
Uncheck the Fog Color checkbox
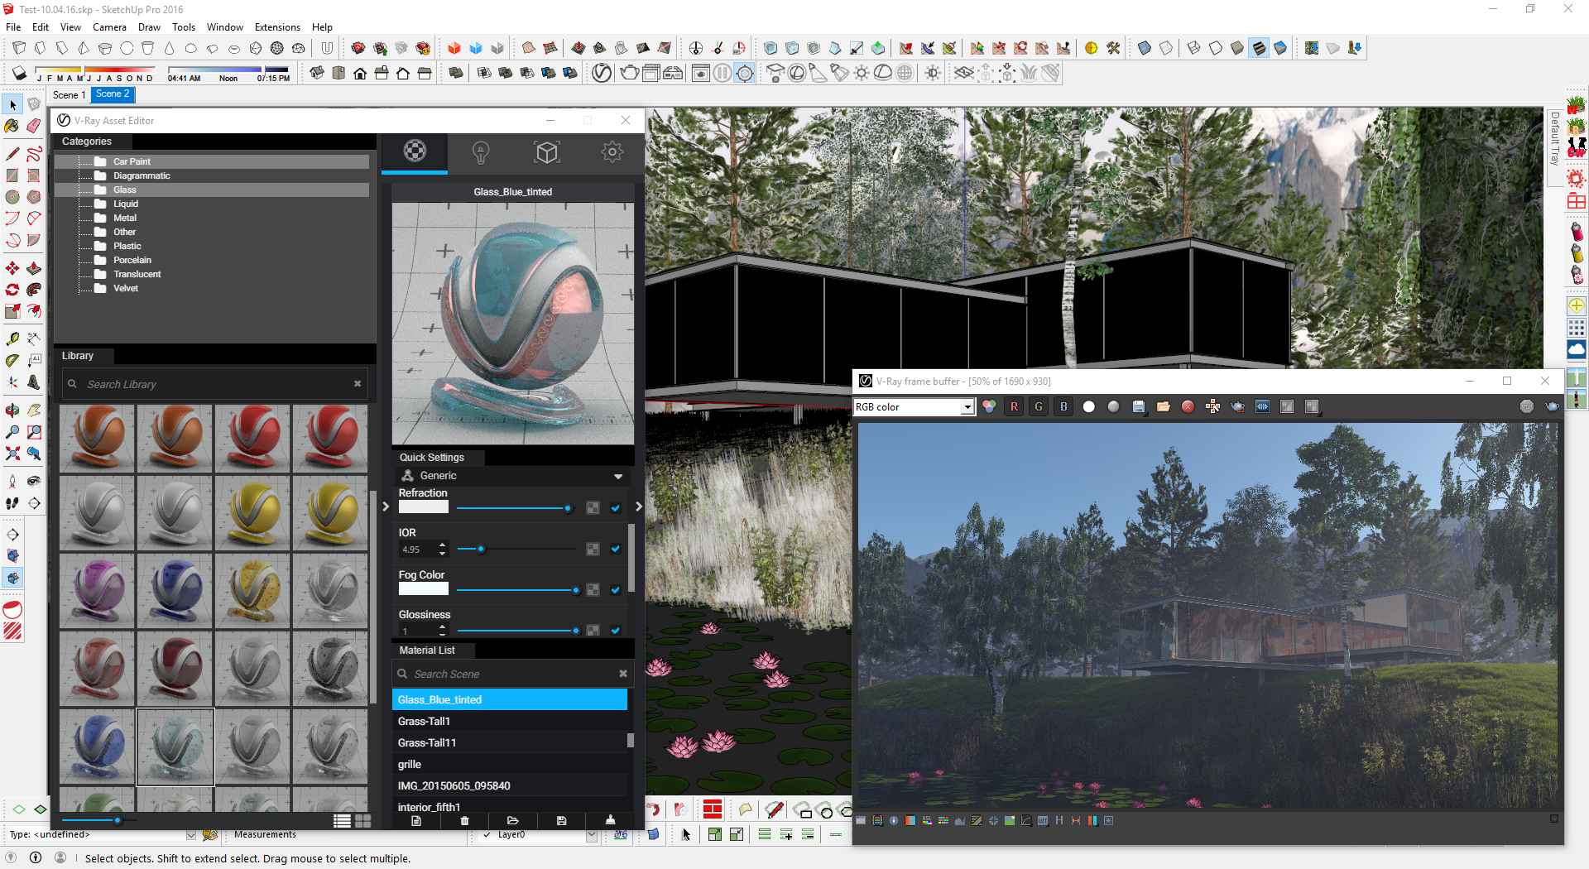(615, 590)
